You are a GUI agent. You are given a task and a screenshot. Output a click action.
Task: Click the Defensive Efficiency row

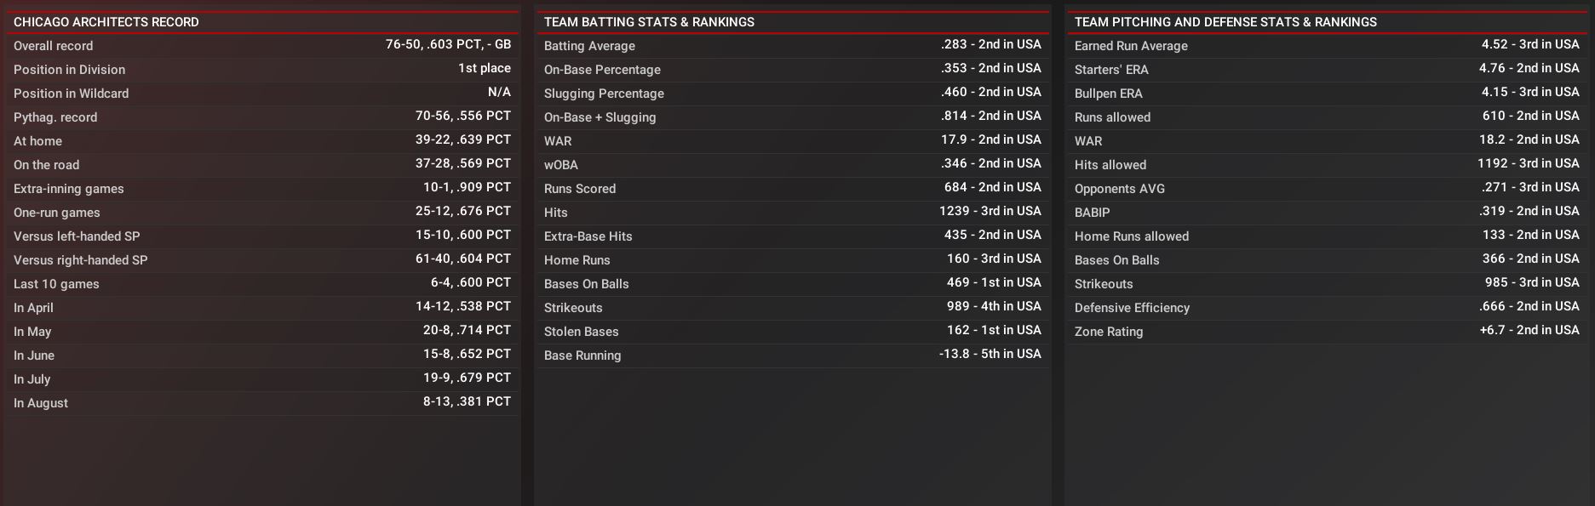[x=1326, y=308]
